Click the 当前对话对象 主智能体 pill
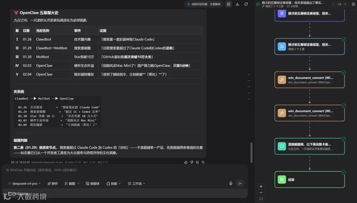This screenshot has height=203, width=357. point(203,4)
